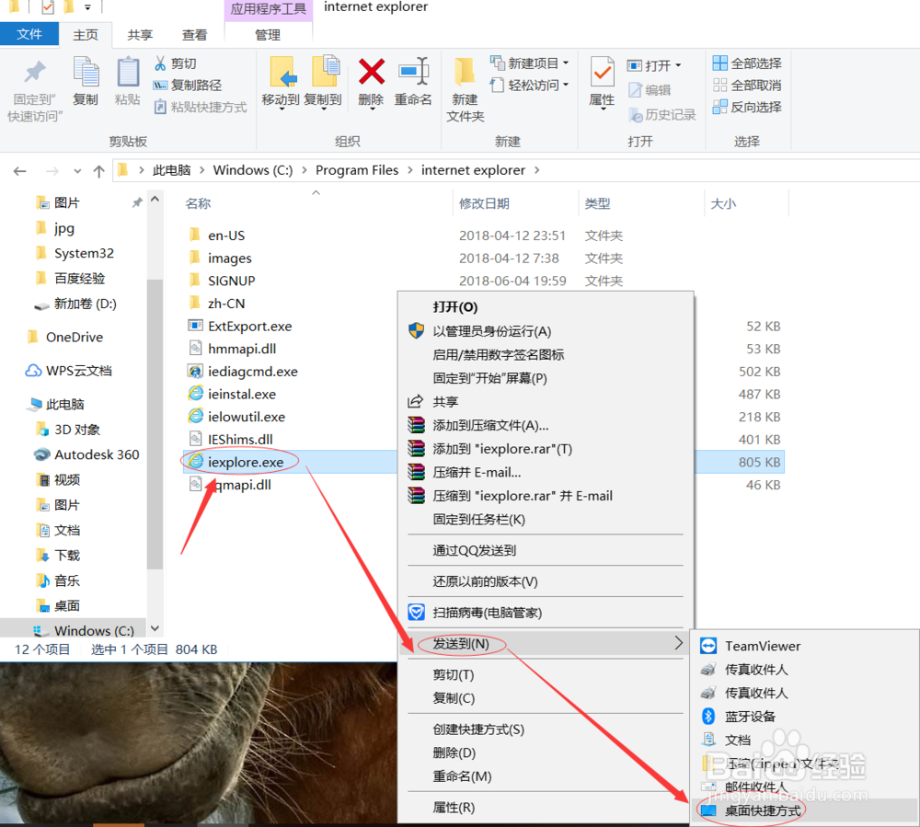Image resolution: width=920 pixels, height=827 pixels.
Task: Click Program Files in address bar
Action: coord(357,170)
